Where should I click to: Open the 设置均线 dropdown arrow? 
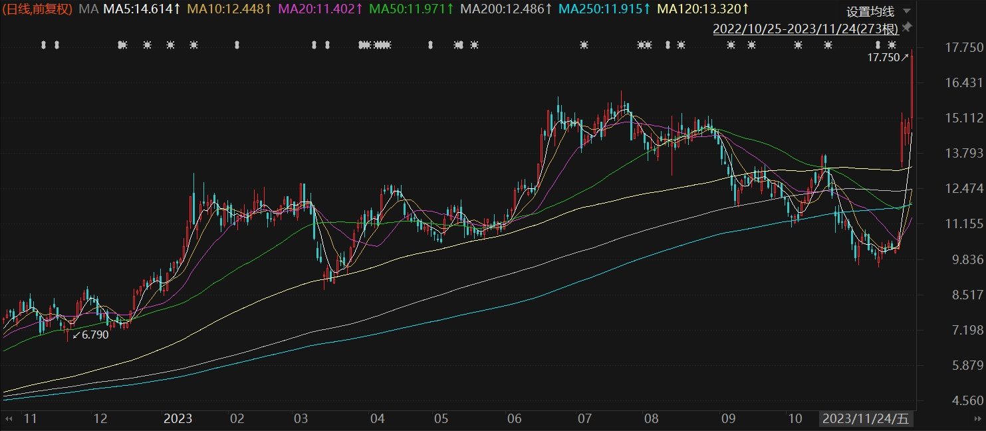[906, 12]
